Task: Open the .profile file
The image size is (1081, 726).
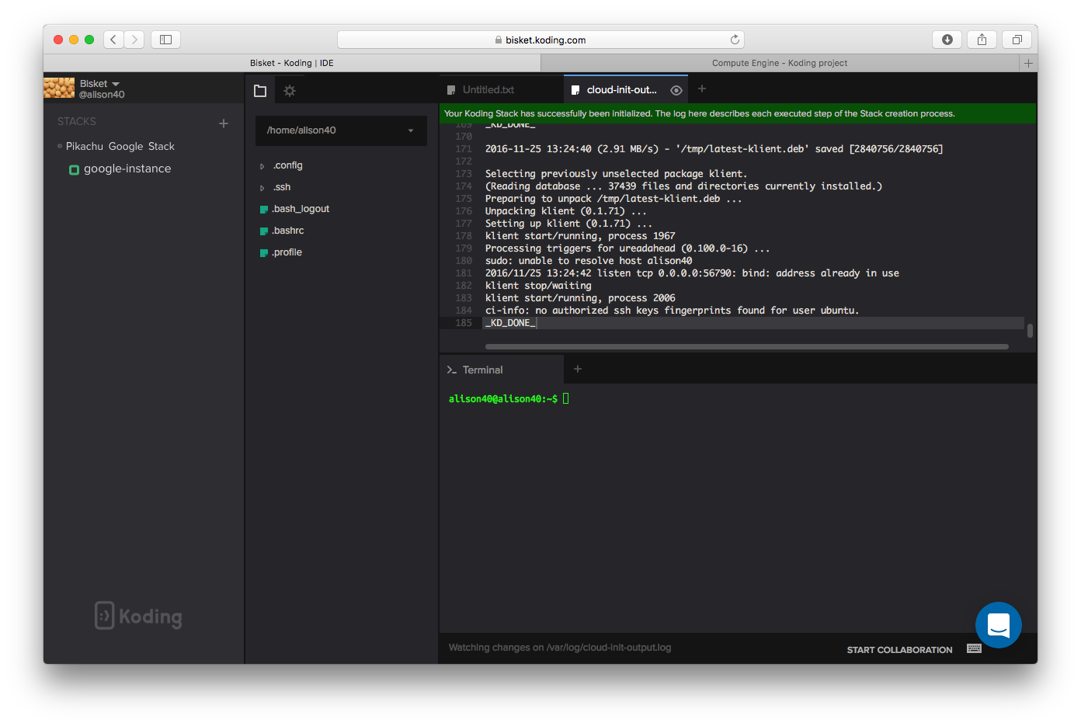Action: 287,252
